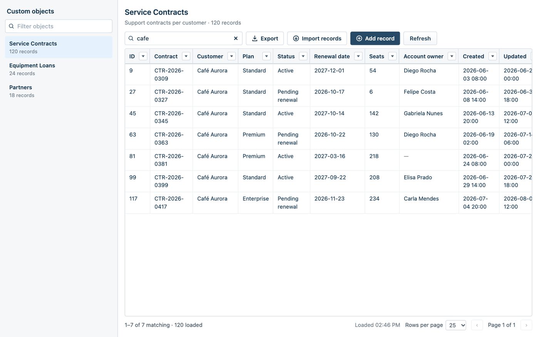Select contract CTR-2026-0417 cell
539x337 pixels.
click(171, 203)
